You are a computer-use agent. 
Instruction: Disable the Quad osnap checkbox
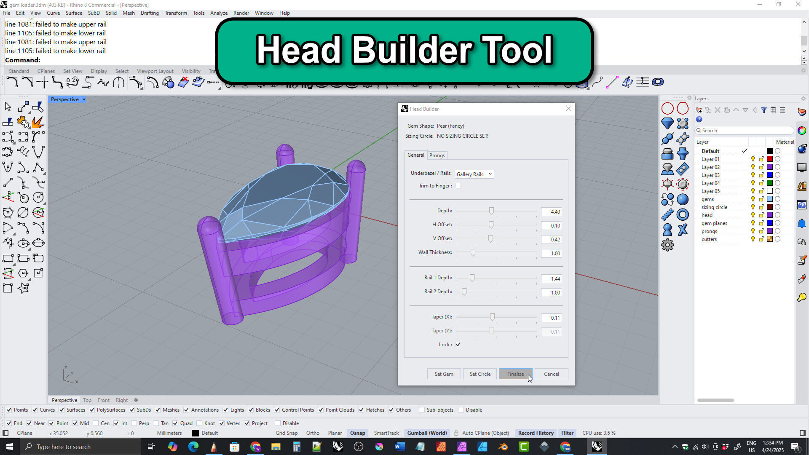click(175, 423)
